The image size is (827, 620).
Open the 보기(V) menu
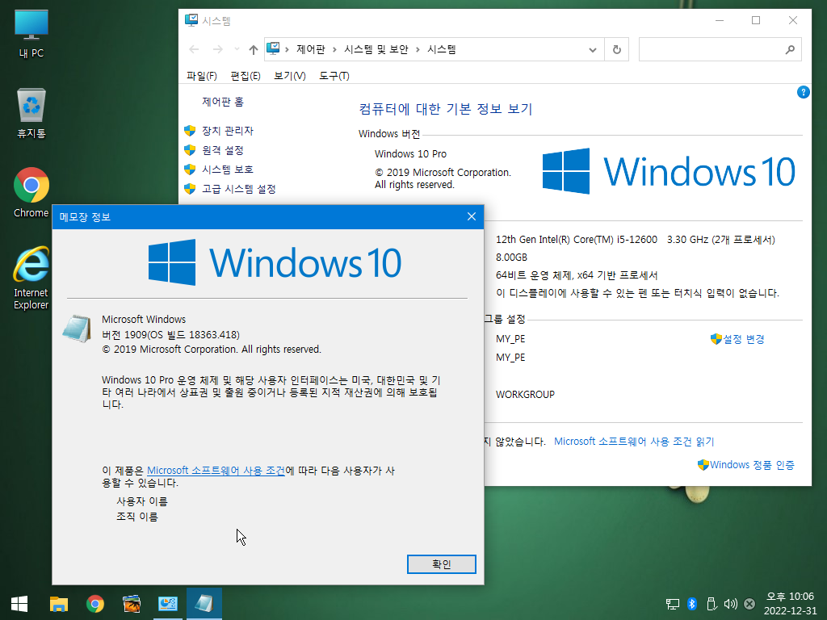tap(290, 76)
